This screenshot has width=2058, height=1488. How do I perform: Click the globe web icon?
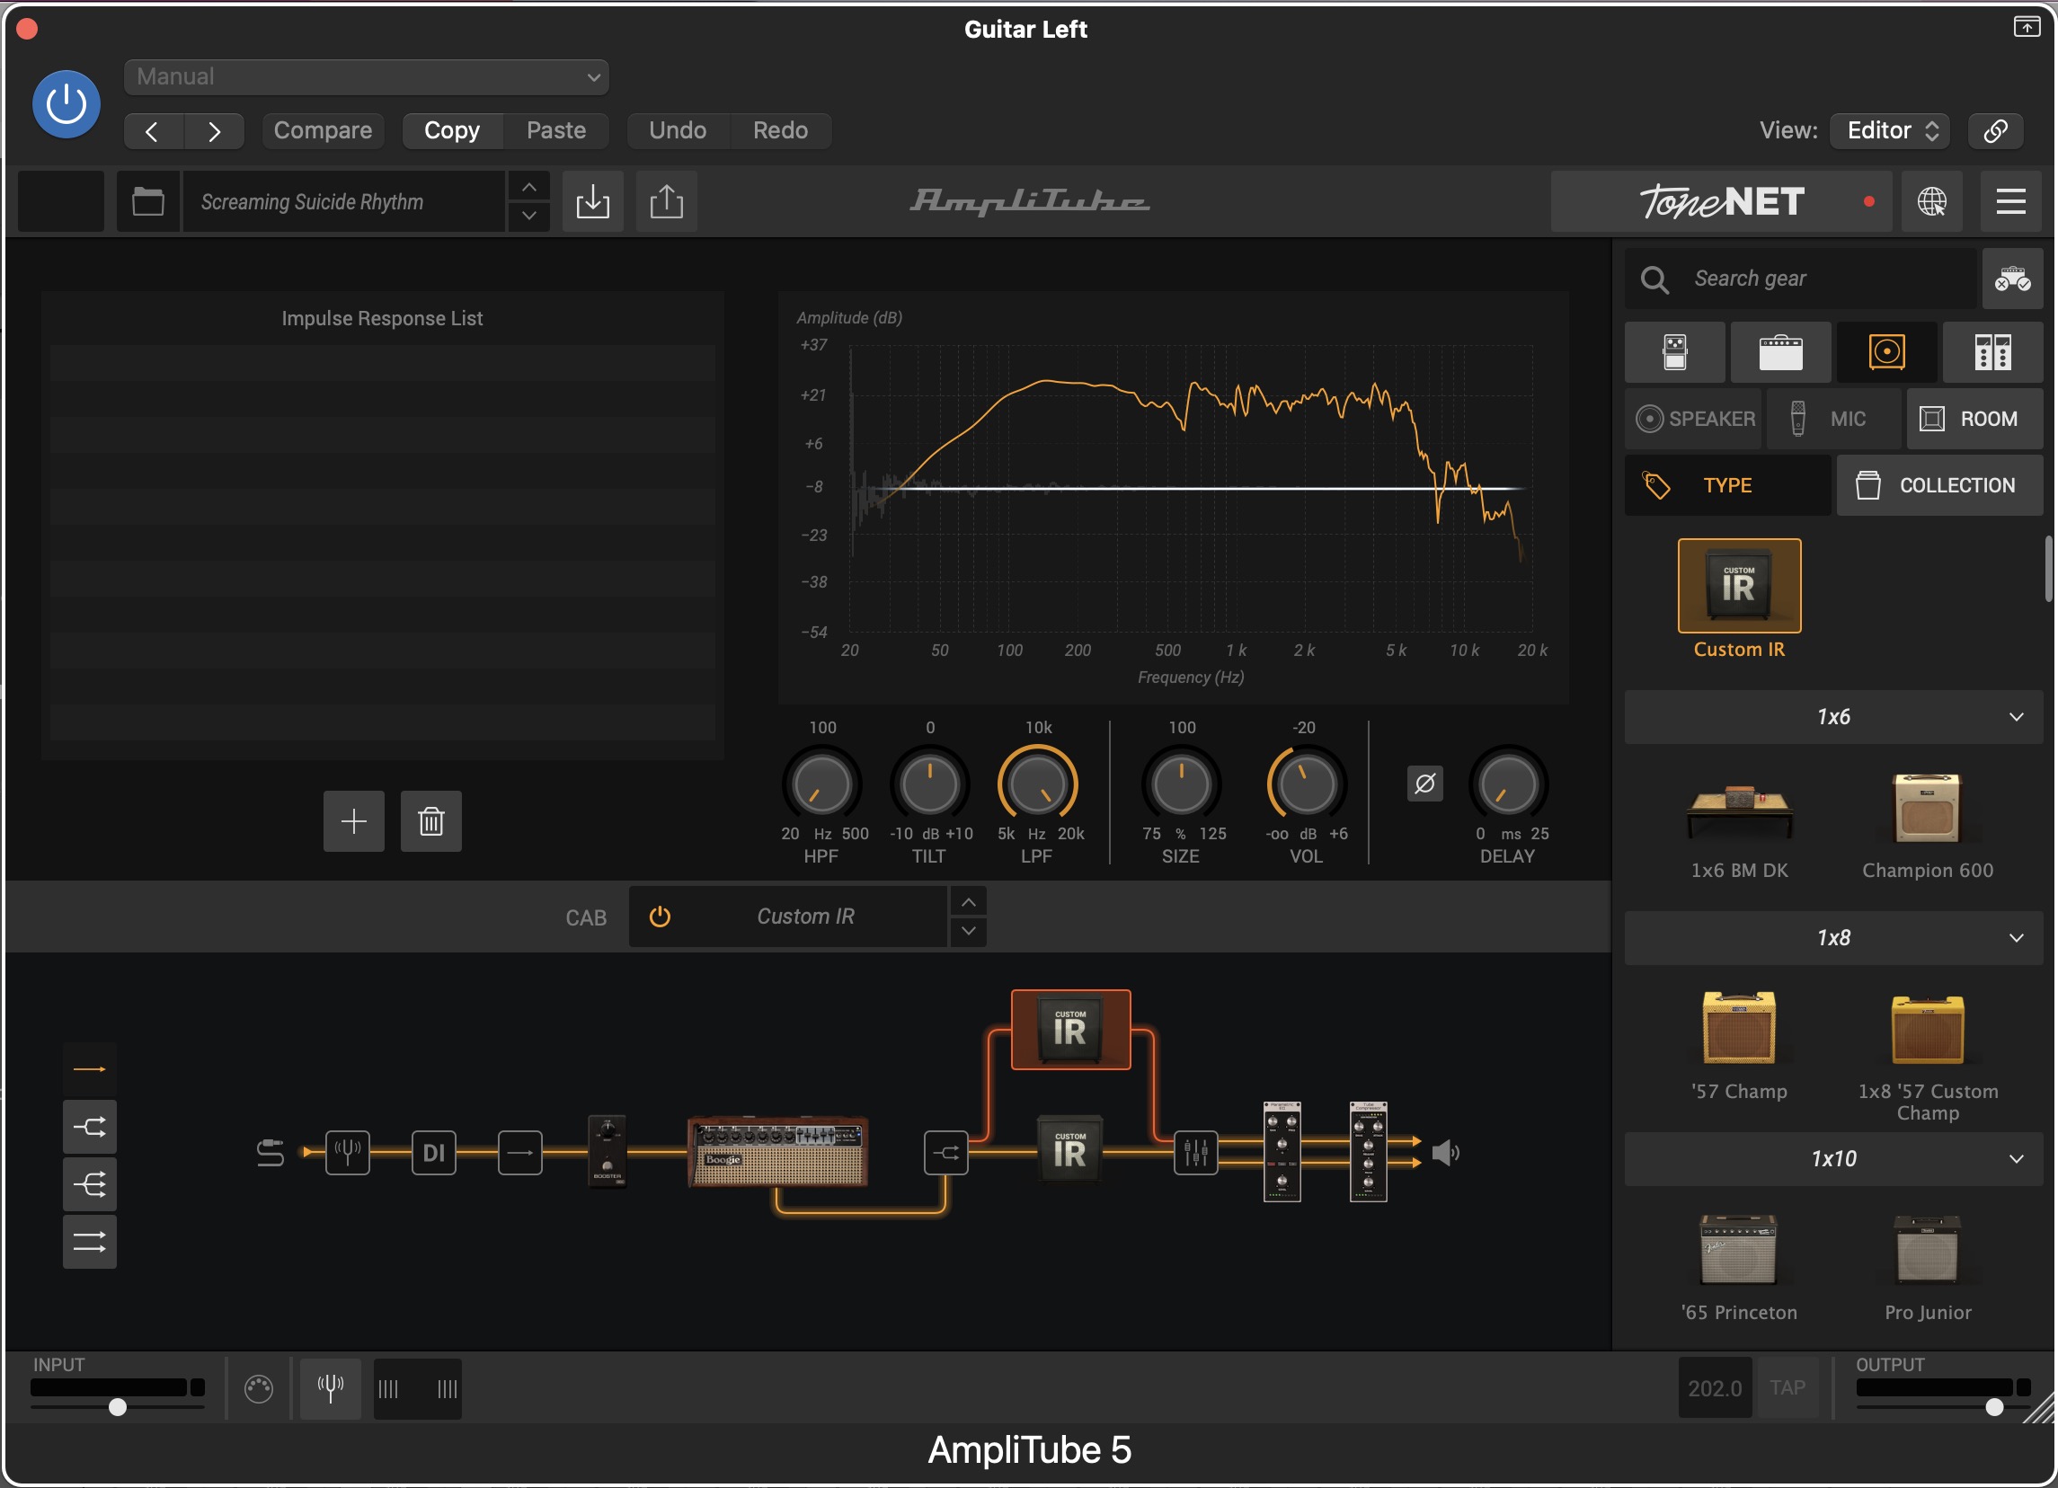pos(1932,201)
